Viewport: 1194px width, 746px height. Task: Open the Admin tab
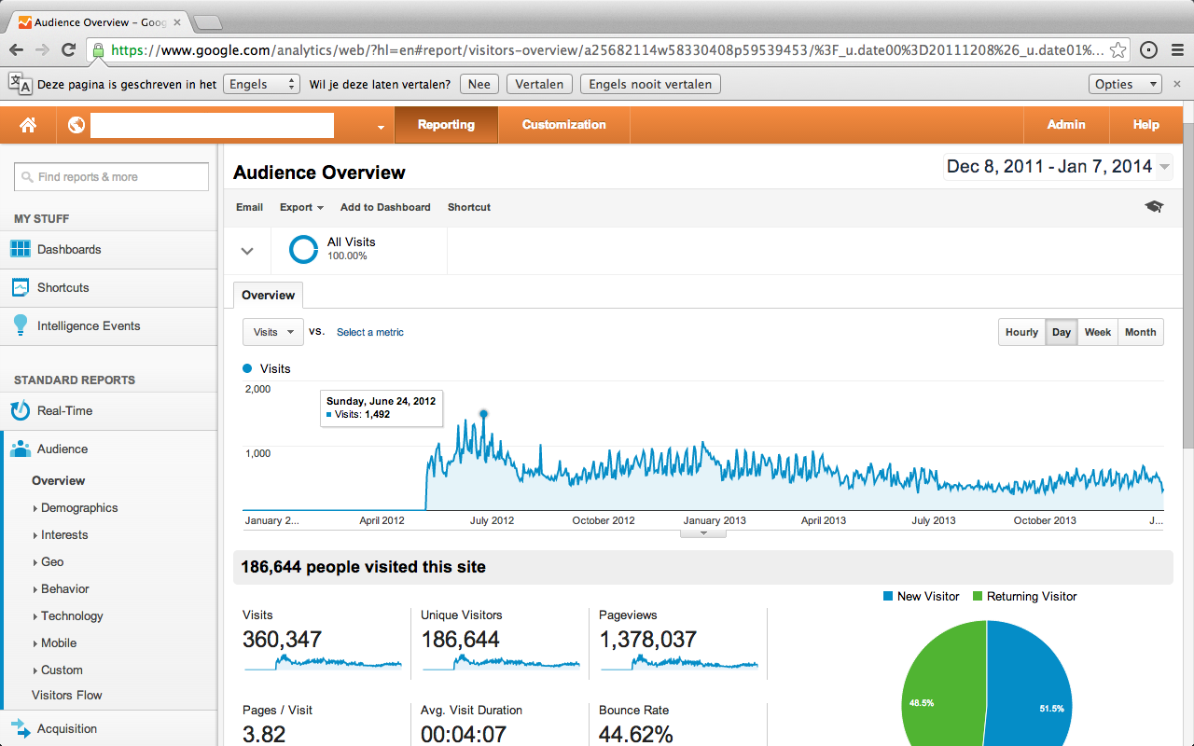(x=1066, y=125)
